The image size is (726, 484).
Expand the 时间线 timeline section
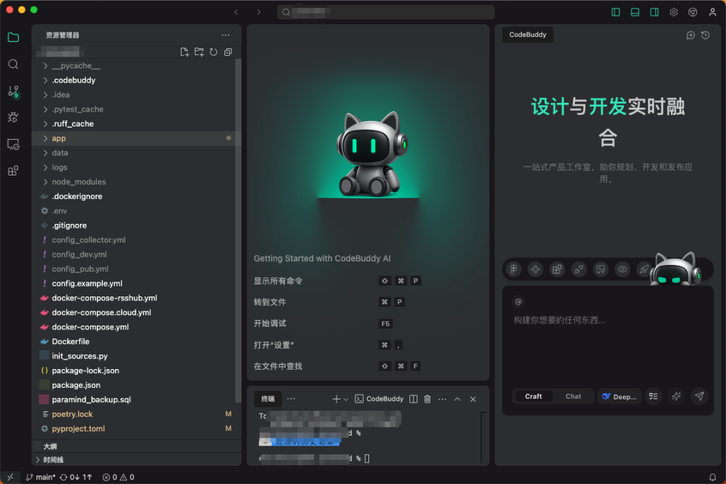(x=136, y=459)
